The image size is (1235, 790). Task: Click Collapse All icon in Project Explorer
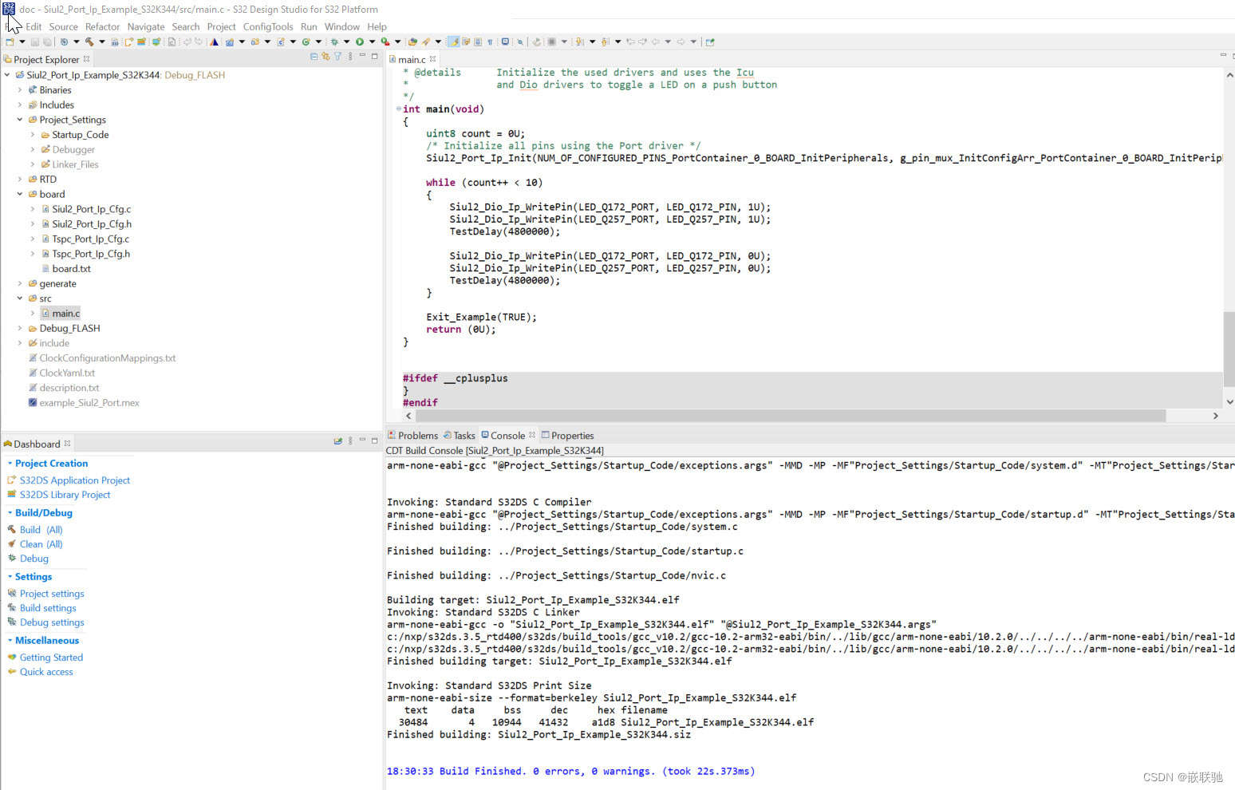(x=314, y=57)
